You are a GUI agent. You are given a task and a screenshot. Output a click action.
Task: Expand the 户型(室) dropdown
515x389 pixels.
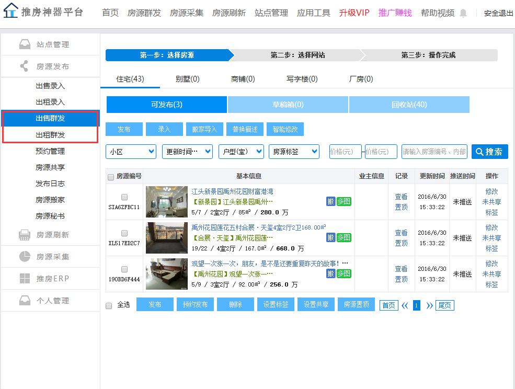[x=241, y=152]
